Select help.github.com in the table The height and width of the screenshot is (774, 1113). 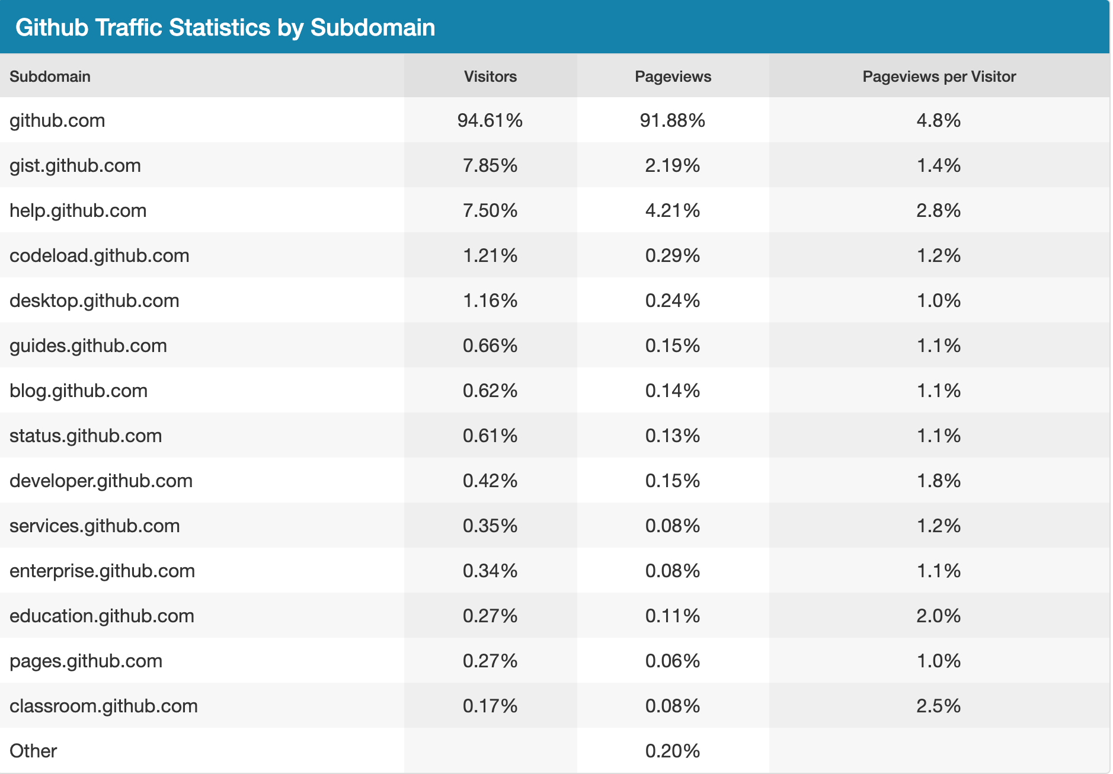(x=78, y=210)
